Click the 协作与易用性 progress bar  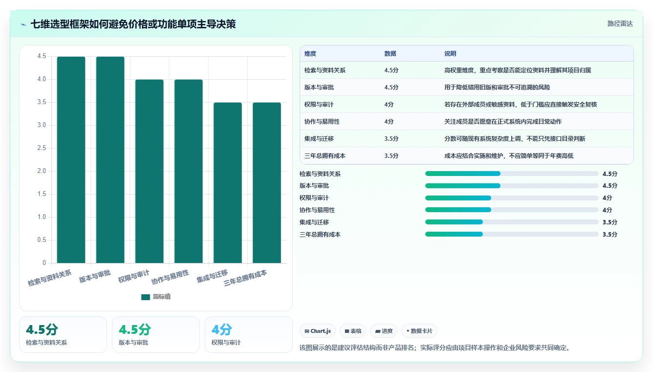tap(512, 210)
